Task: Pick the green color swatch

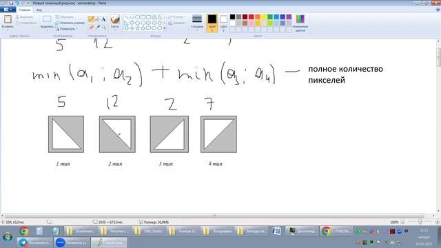Action: click(270, 17)
